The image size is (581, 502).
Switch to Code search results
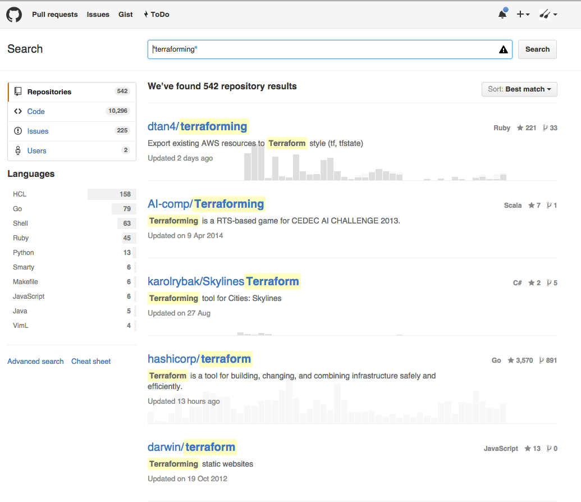click(72, 112)
